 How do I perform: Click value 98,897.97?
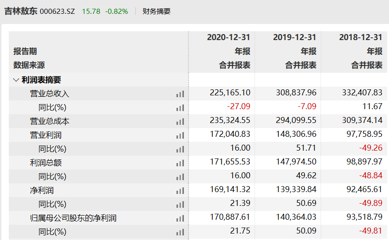(x=365, y=162)
